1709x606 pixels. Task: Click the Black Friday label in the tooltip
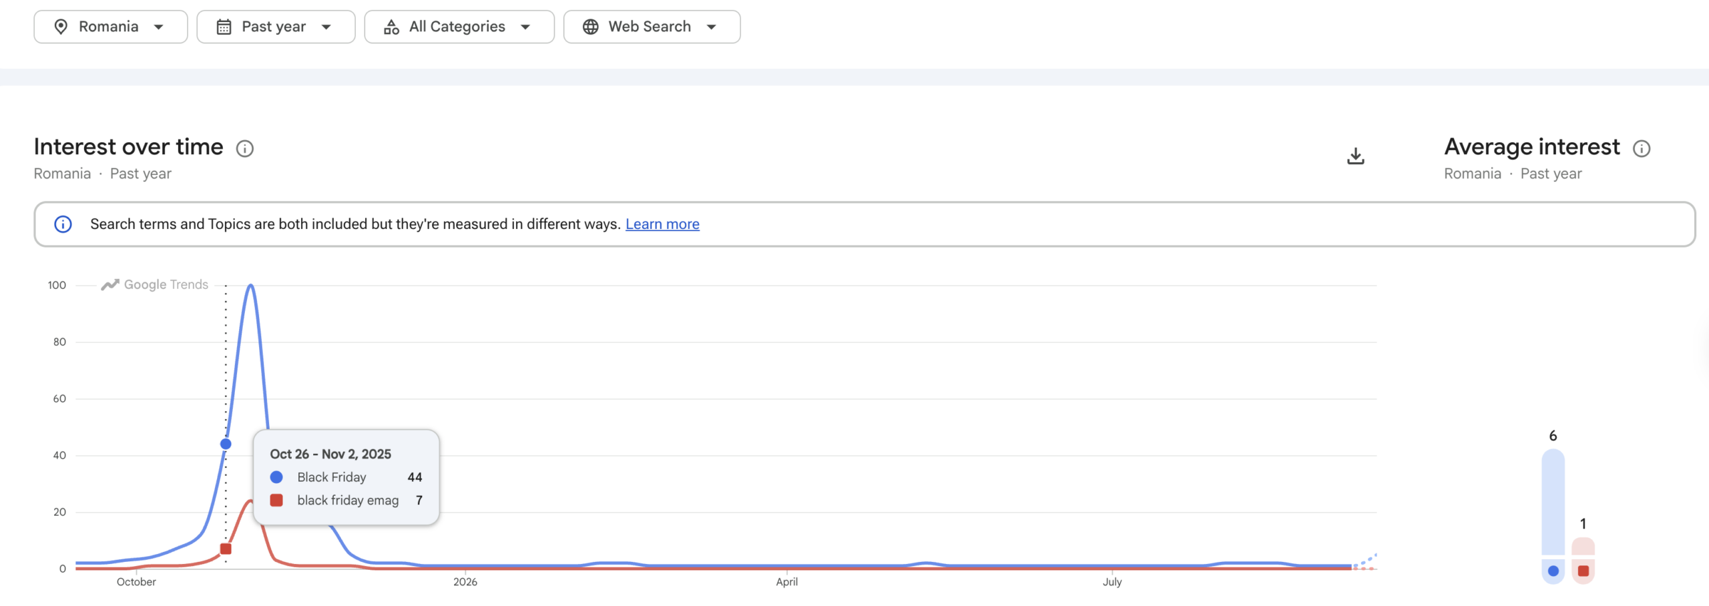pos(332,477)
